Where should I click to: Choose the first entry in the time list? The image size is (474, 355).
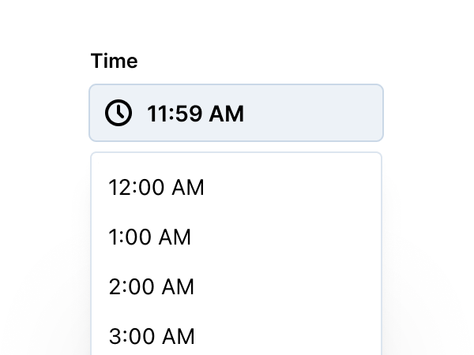pos(156,188)
